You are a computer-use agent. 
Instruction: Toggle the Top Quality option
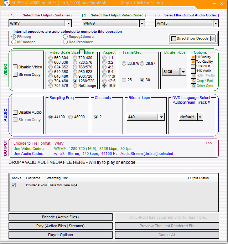pyautogui.click(x=193, y=62)
